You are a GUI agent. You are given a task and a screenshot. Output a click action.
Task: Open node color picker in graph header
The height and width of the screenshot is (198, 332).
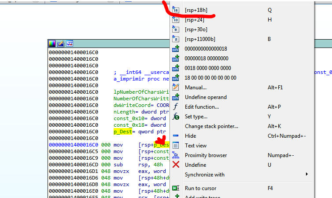[x=52, y=43]
